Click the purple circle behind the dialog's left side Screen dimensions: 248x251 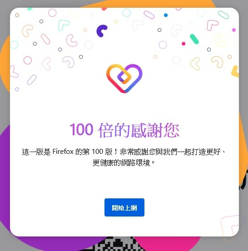tap(5, 176)
